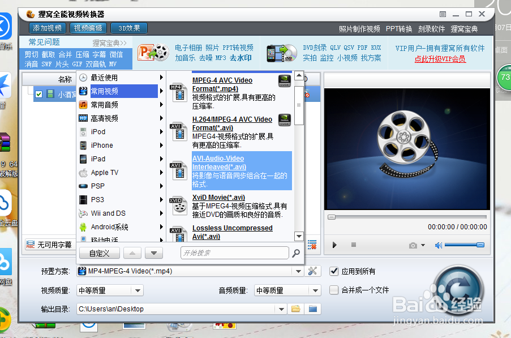Select PSP category
This screenshot has width=511, height=338.
[121, 186]
